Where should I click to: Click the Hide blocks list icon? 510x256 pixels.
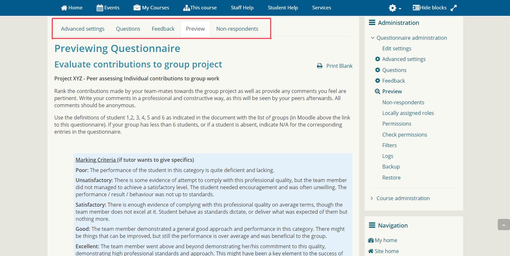416,8
